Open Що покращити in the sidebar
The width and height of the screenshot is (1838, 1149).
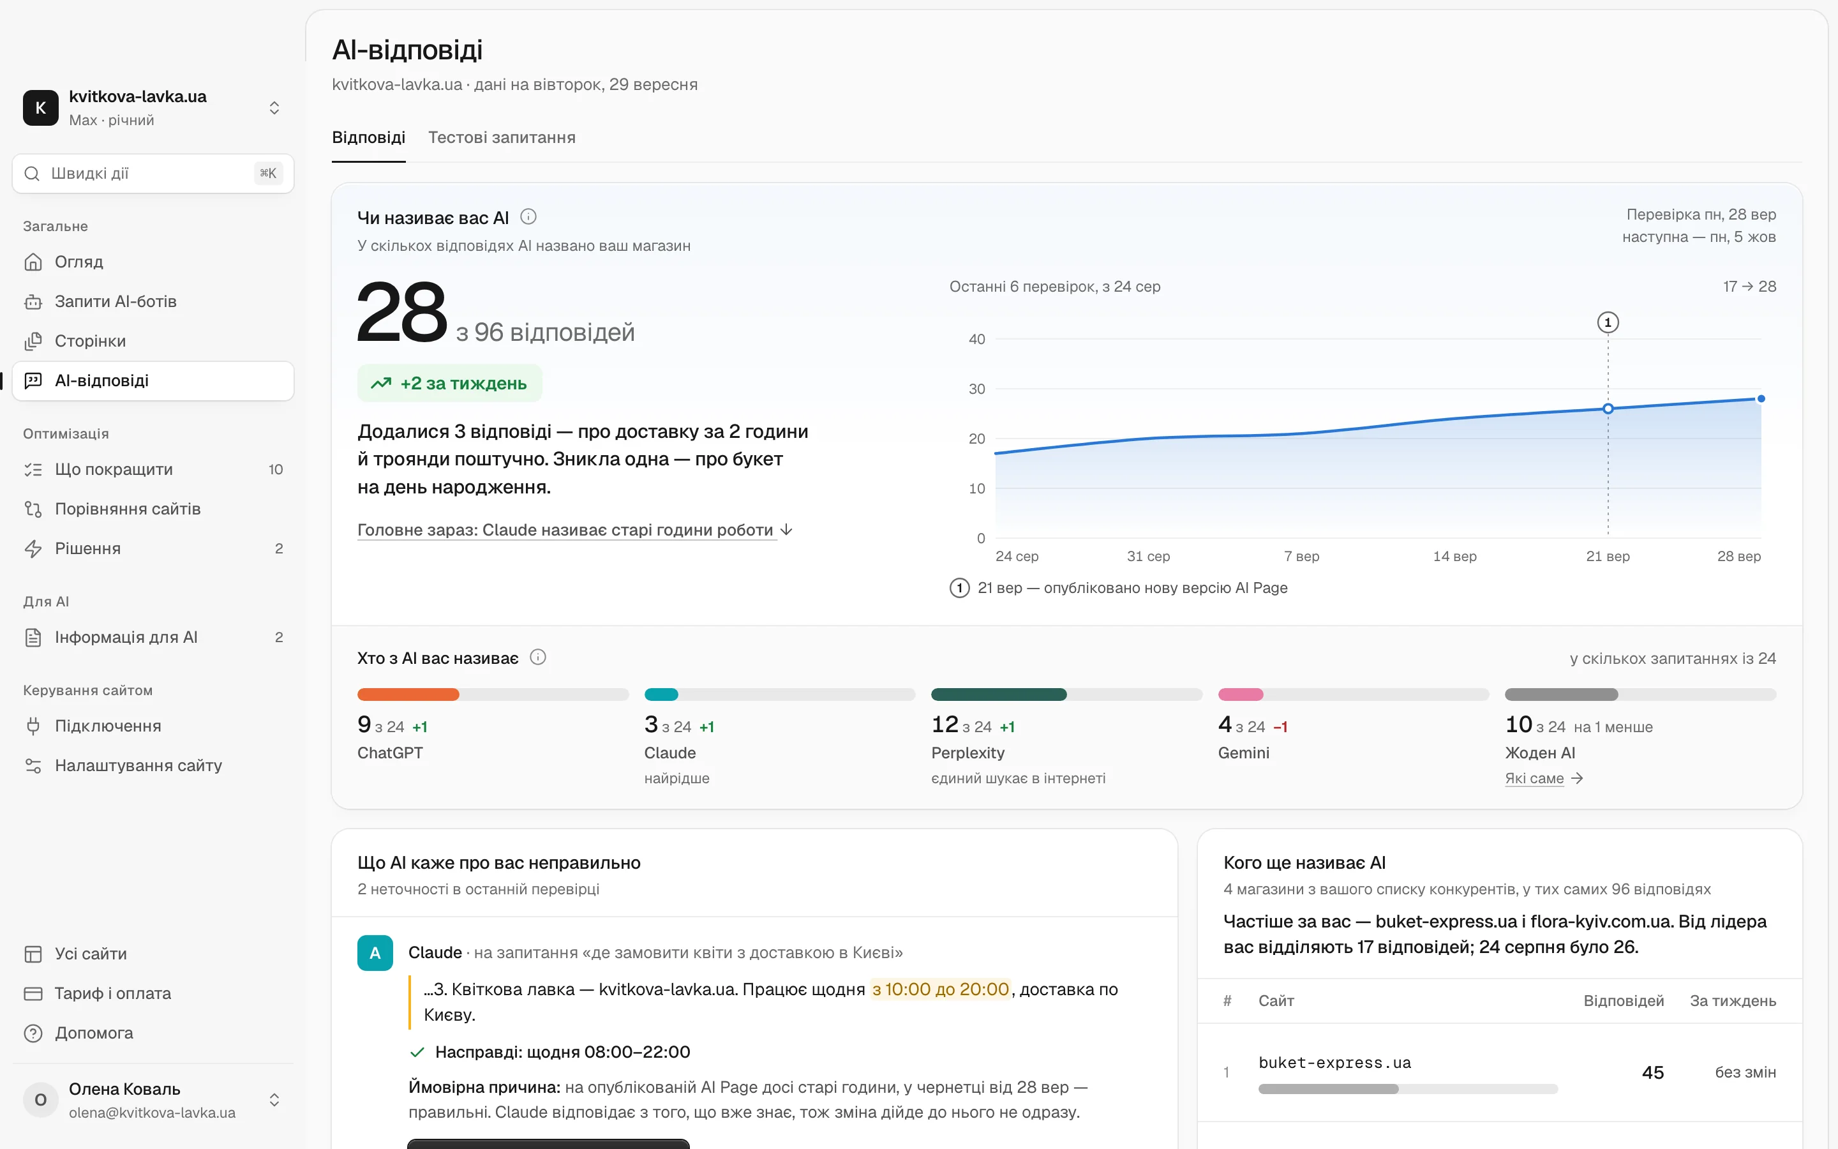pyautogui.click(x=153, y=469)
